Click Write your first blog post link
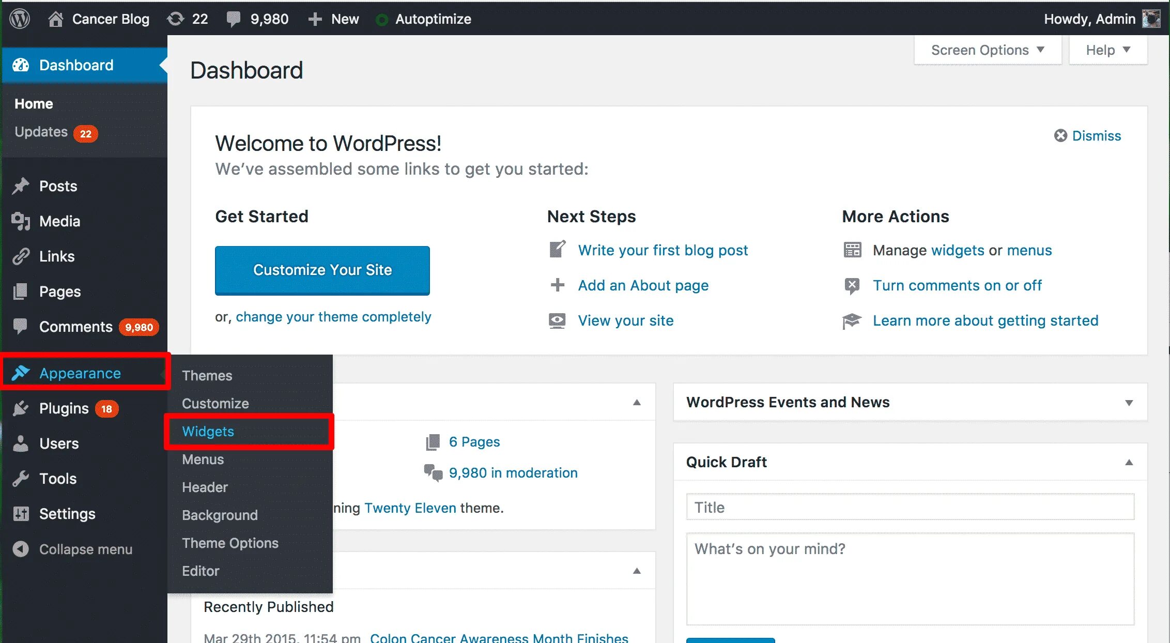 663,250
